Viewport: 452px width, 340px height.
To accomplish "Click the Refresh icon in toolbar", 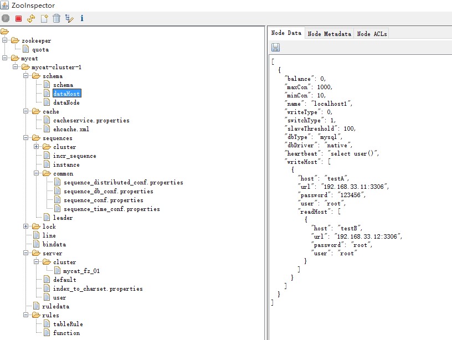I will (x=31, y=18).
